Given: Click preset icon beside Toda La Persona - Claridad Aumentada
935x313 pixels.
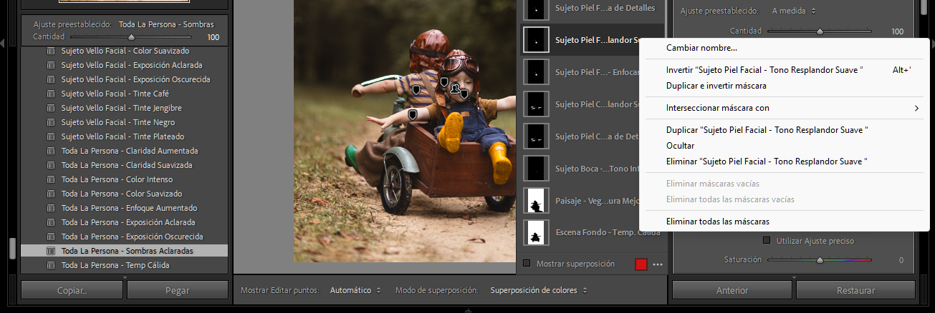Looking at the screenshot, I should click(51, 151).
